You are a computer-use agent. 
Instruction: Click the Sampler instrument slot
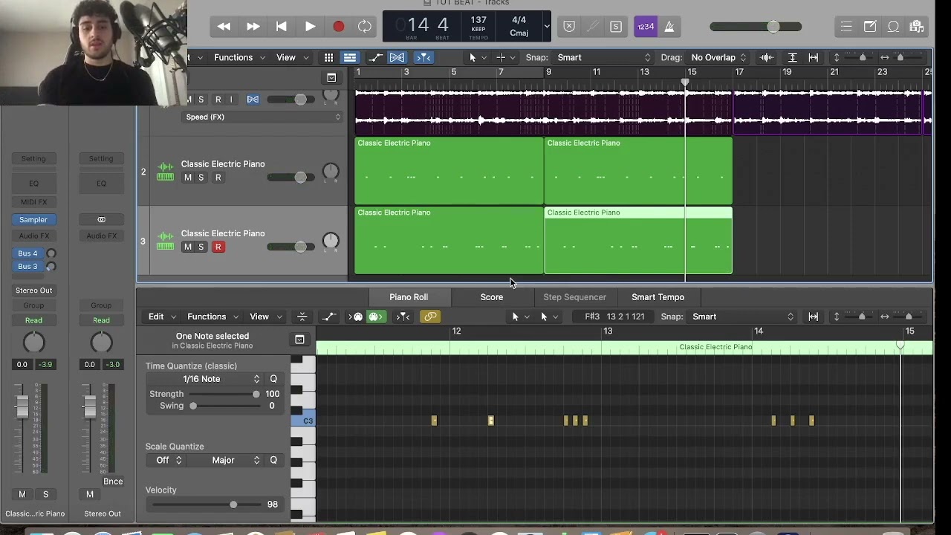point(33,219)
